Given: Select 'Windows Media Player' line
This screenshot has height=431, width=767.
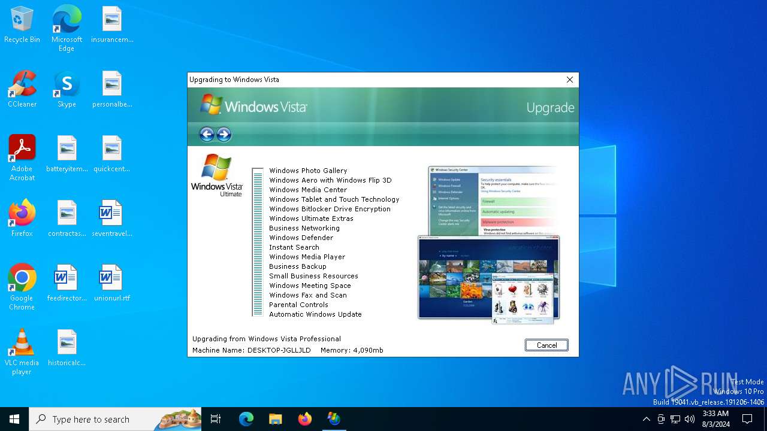Looking at the screenshot, I should [x=307, y=257].
